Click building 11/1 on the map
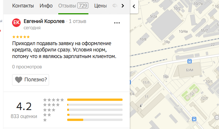Viewport: 219px width, 129px height. coord(146,83)
